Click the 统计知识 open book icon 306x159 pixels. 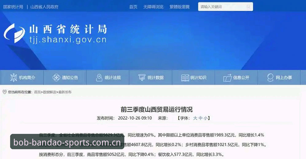tap(185, 78)
